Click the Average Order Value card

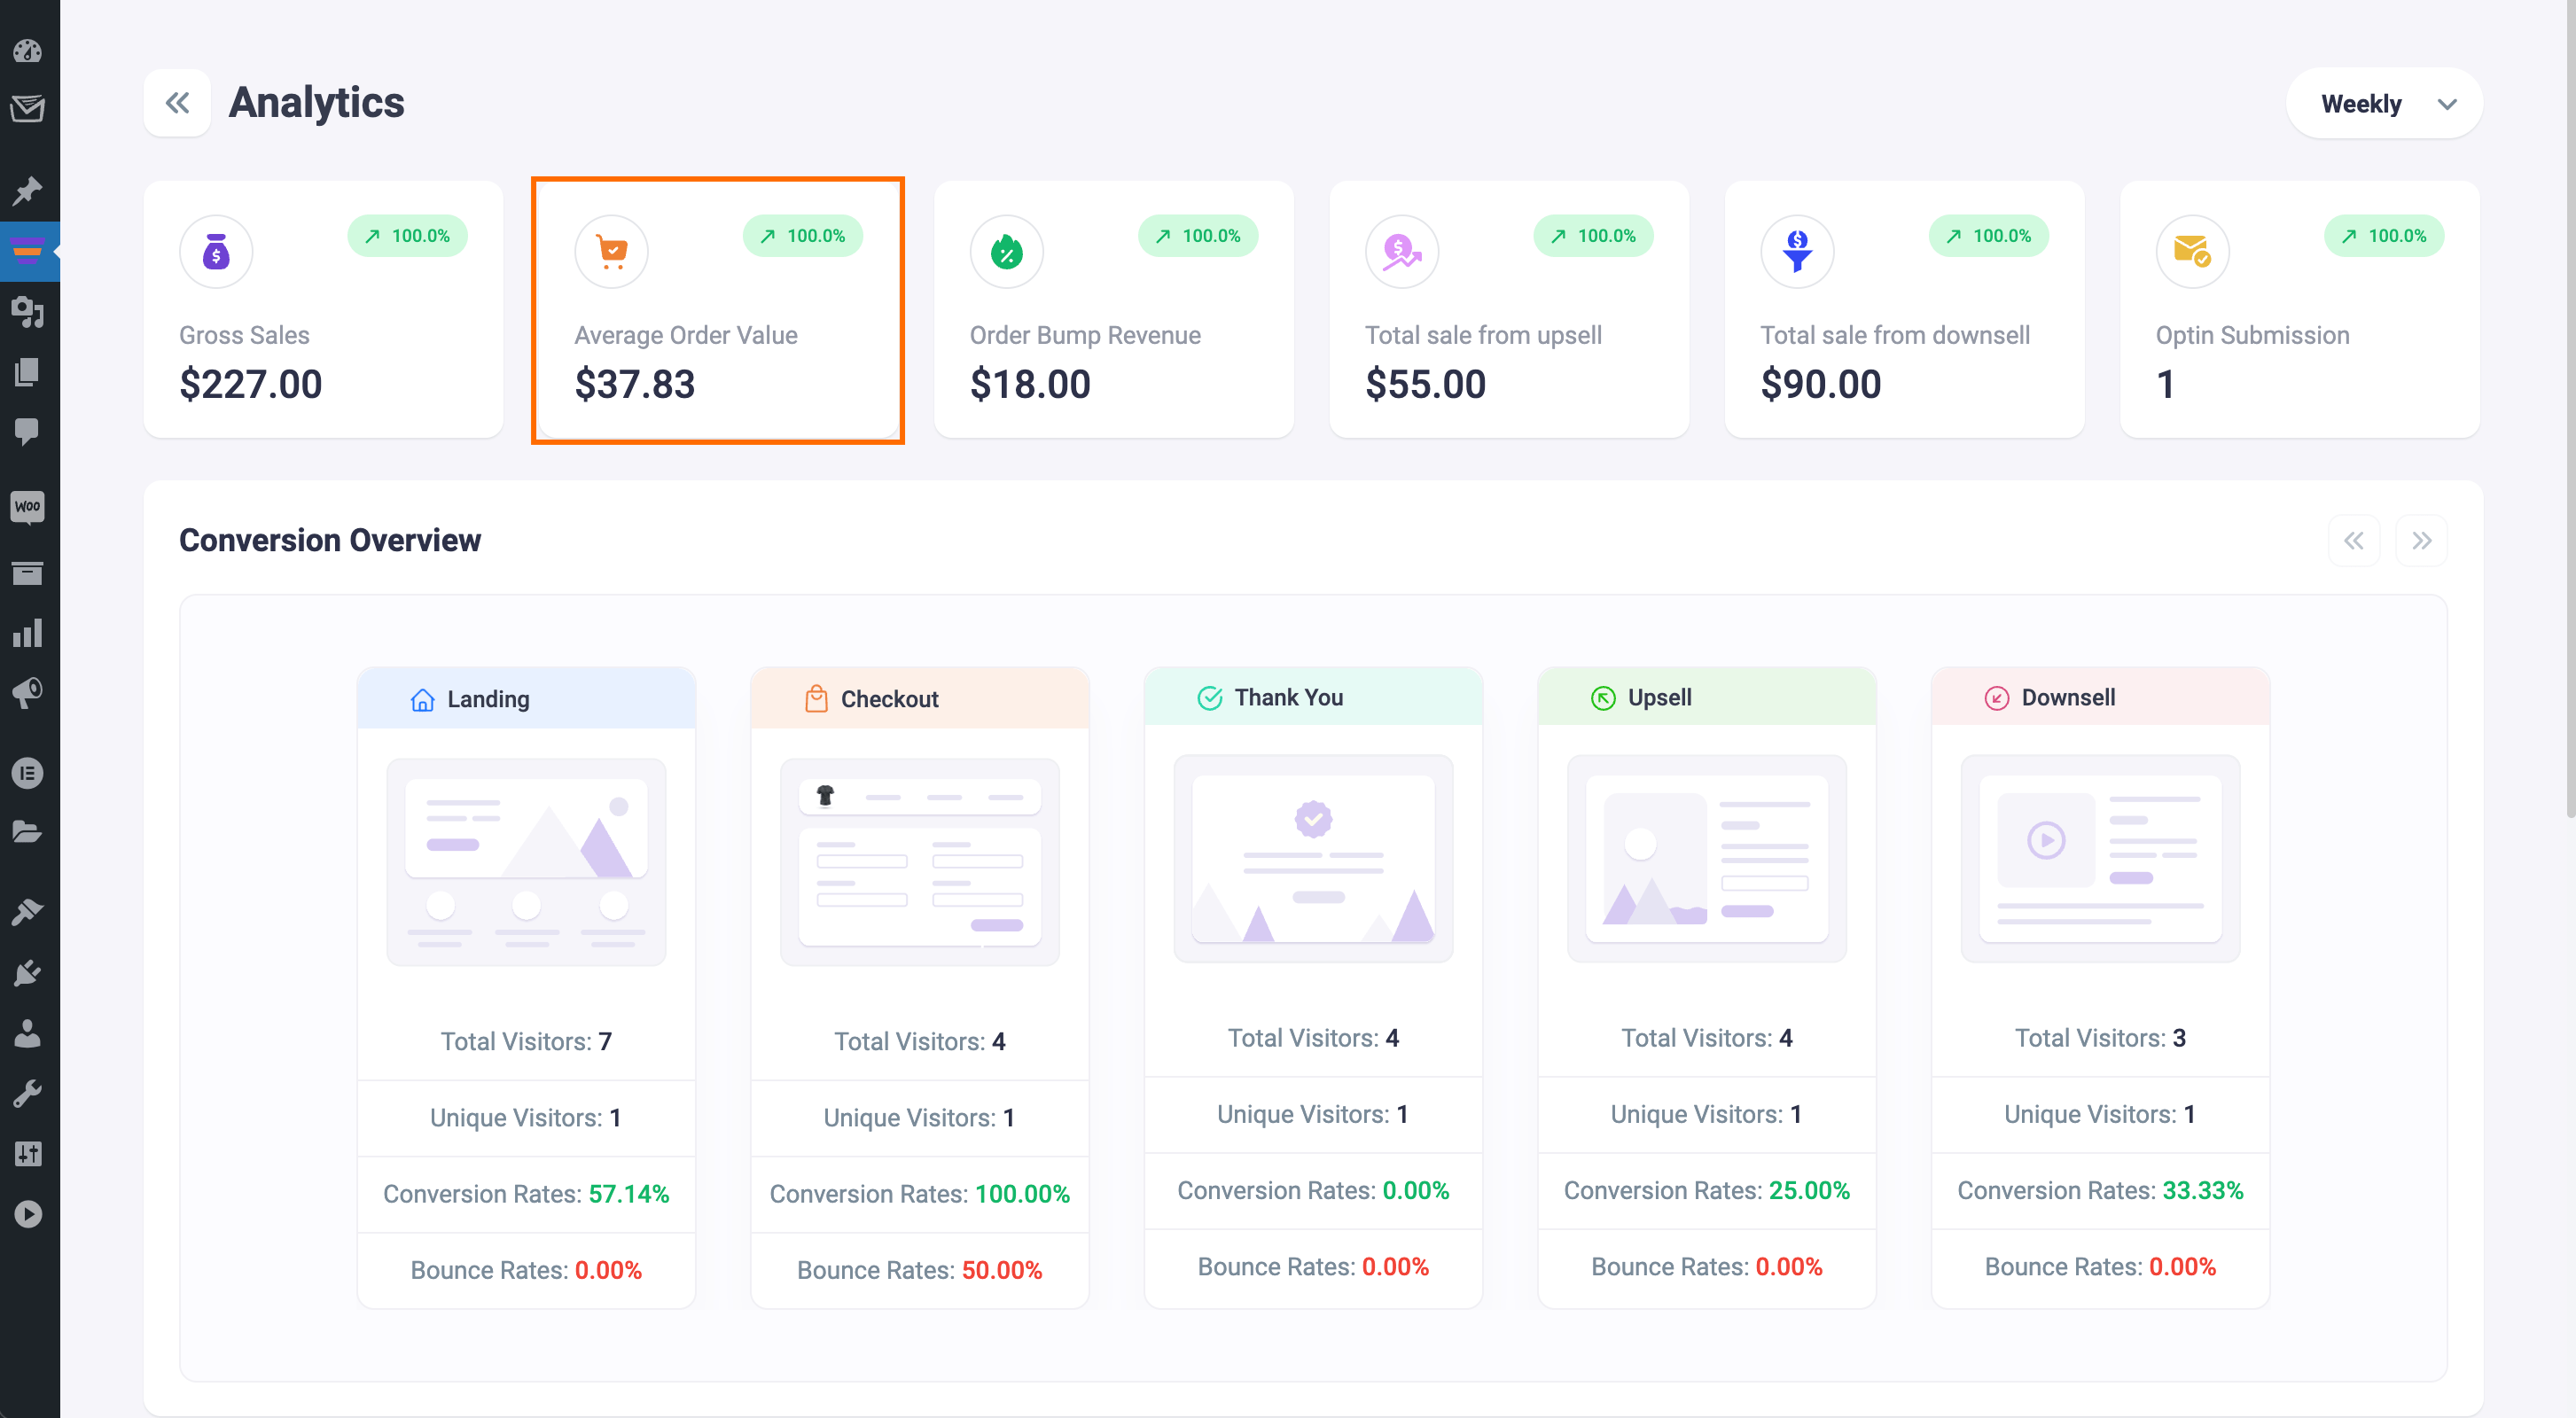pyautogui.click(x=720, y=309)
